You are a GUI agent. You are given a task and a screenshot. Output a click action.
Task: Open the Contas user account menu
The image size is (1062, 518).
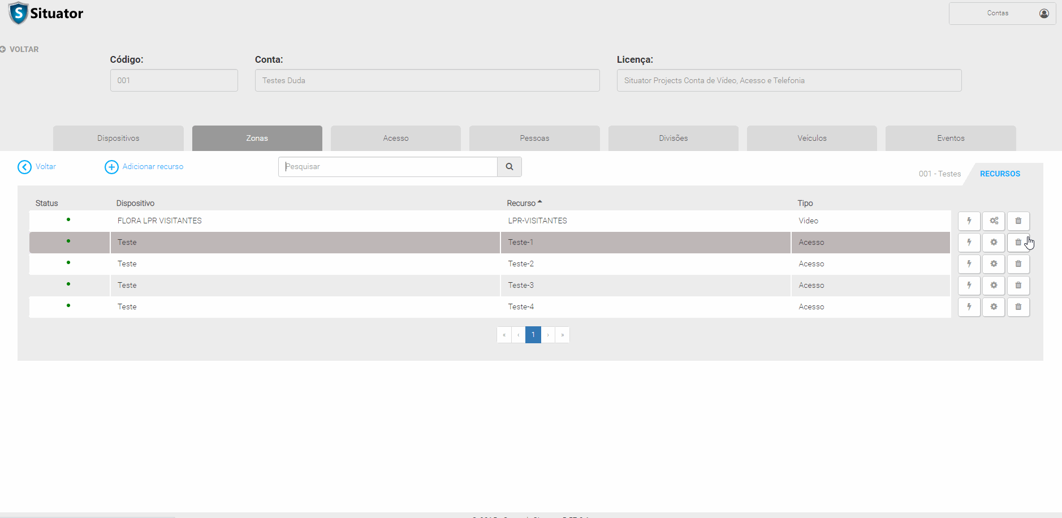coord(1001,13)
